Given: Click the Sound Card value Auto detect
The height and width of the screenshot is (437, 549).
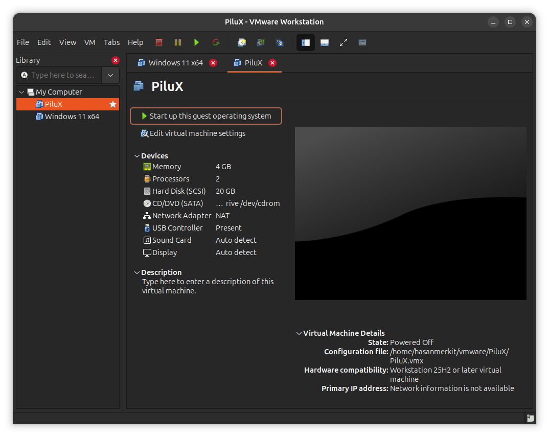Looking at the screenshot, I should (236, 240).
